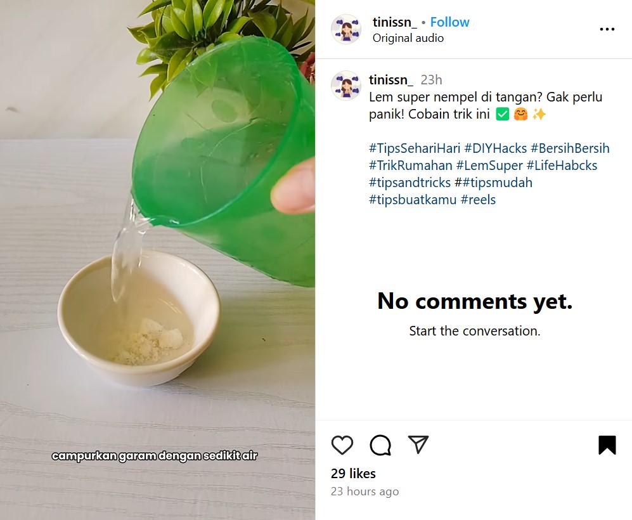Open the post options three-dot menu

click(x=607, y=29)
